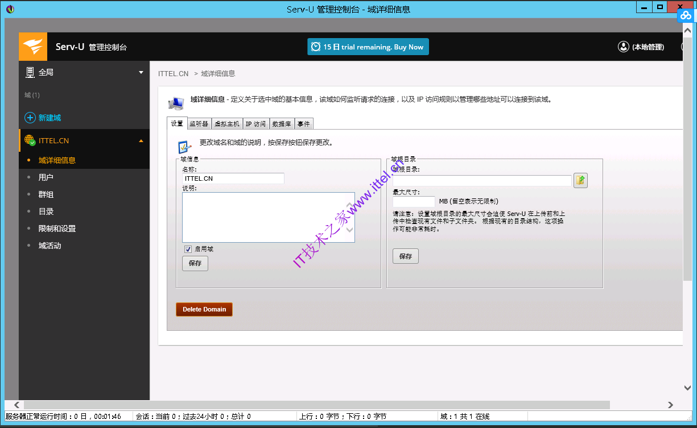This screenshot has height=428, width=697.
Task: Click the Serv-U orange logo icon
Action: click(x=33, y=47)
